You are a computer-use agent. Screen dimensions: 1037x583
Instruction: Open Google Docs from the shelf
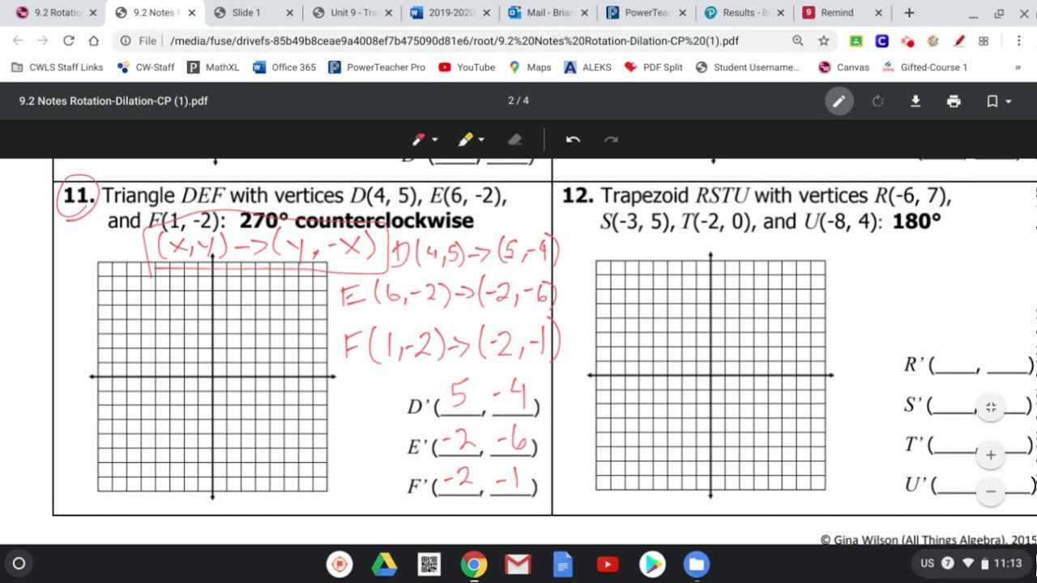(562, 564)
